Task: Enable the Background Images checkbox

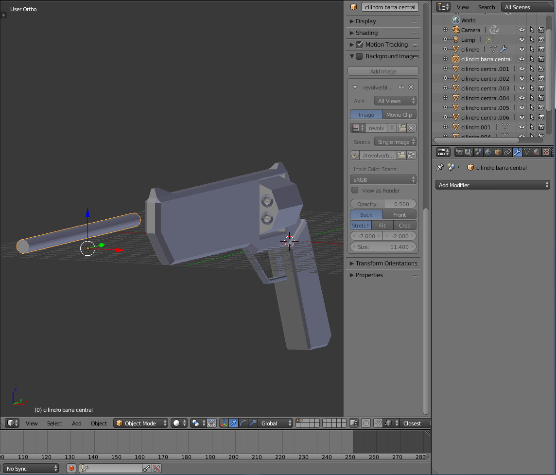Action: (359, 56)
